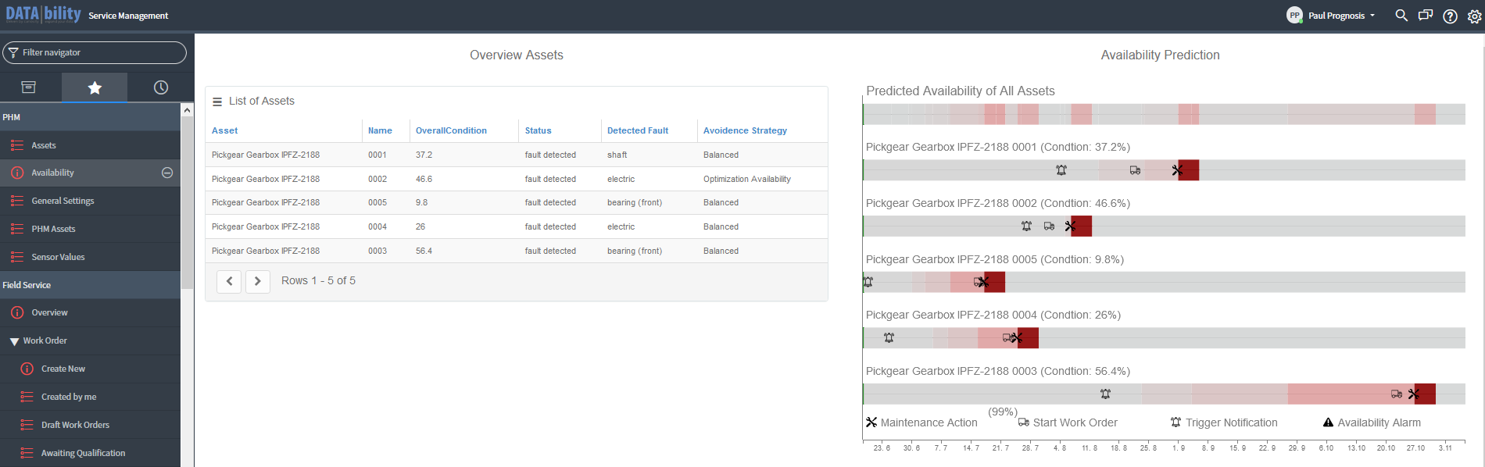Sort by the Name column header
This screenshot has width=1485, height=467.
coord(380,130)
